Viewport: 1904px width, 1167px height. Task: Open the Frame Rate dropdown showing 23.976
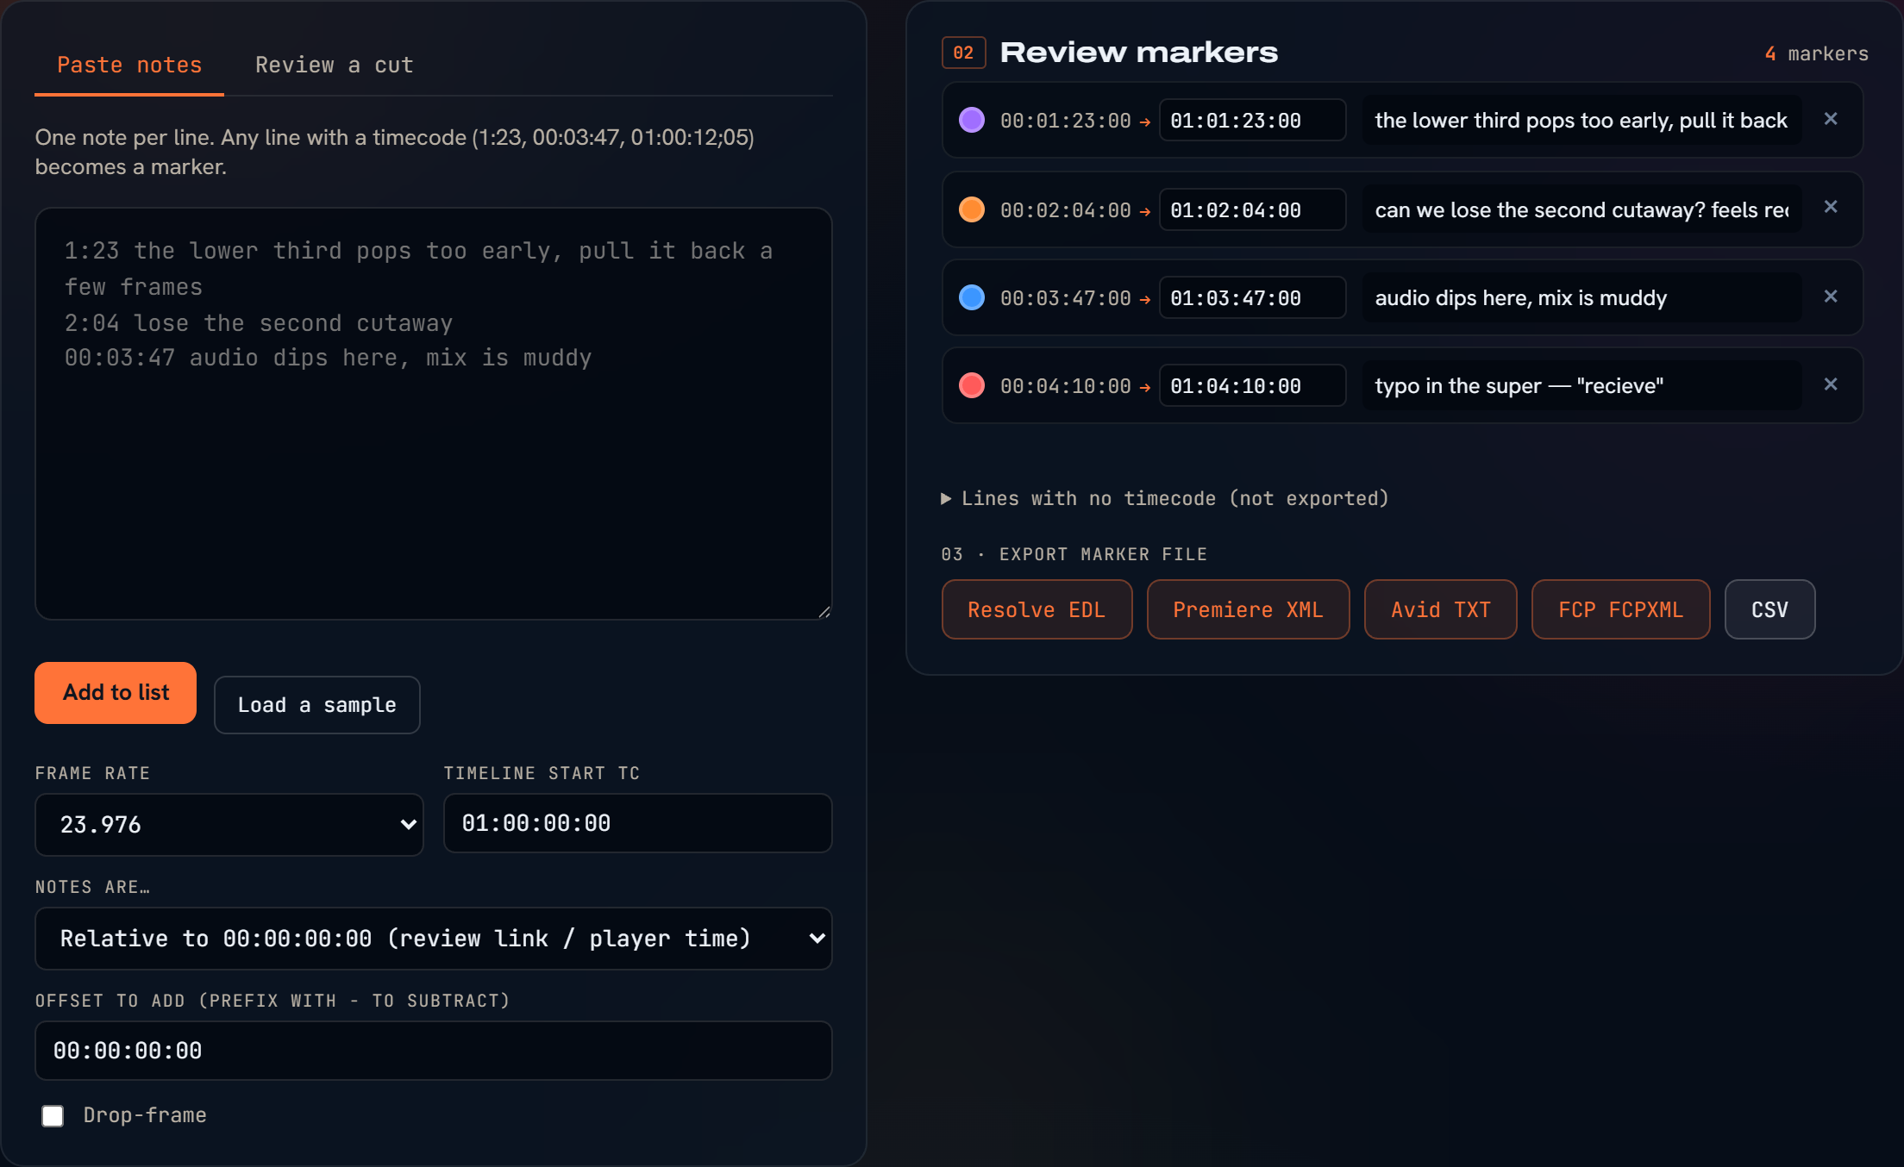[229, 825]
